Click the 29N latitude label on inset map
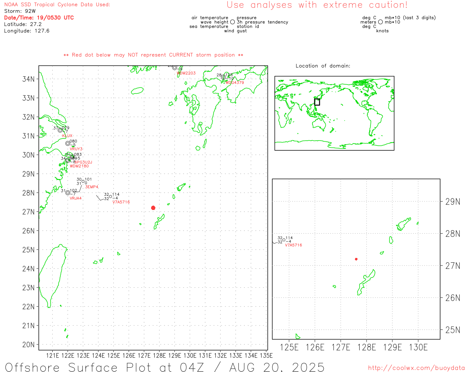 coord(453,202)
